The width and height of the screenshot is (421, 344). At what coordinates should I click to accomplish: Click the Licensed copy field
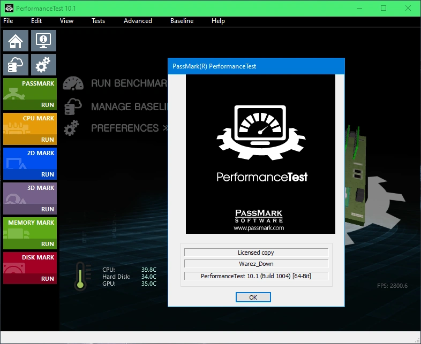(256, 253)
